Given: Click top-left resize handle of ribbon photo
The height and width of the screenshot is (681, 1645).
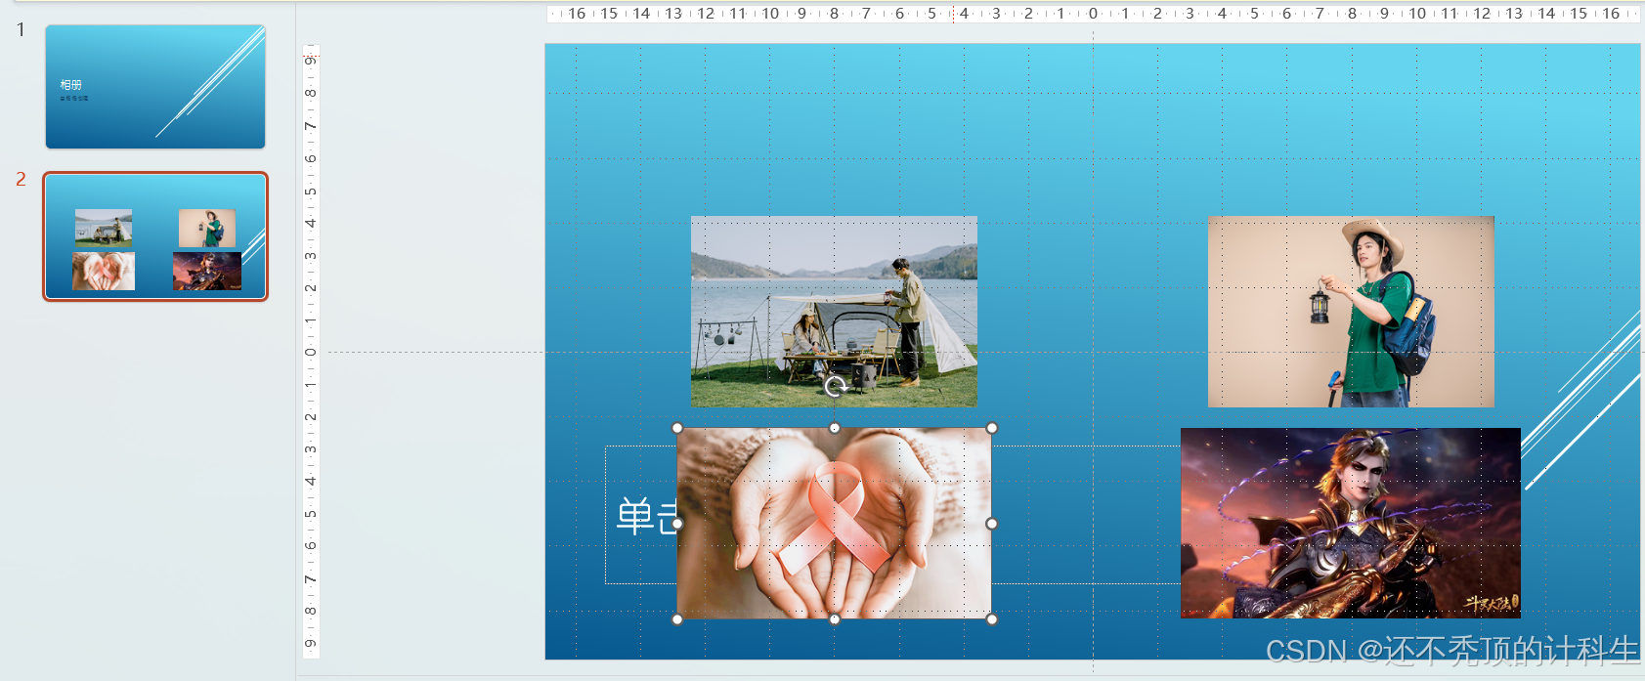Looking at the screenshot, I should [677, 428].
